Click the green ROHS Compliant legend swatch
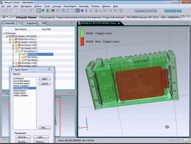 click(82, 33)
